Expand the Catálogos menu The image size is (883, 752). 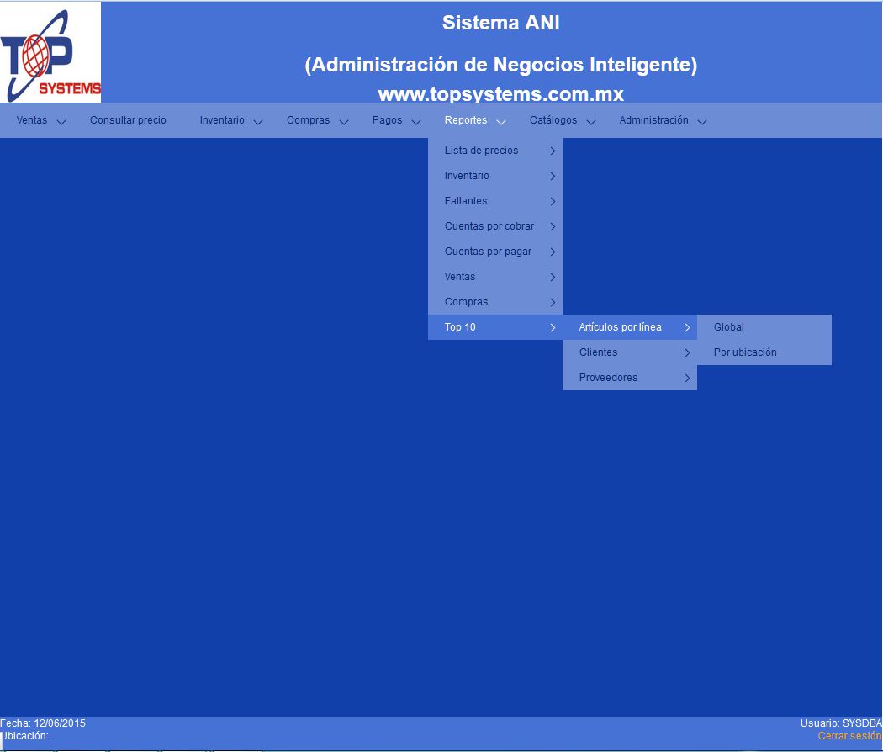[562, 120]
